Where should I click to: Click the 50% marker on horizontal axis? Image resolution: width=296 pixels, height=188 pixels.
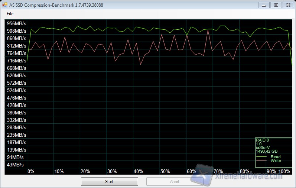point(165,171)
